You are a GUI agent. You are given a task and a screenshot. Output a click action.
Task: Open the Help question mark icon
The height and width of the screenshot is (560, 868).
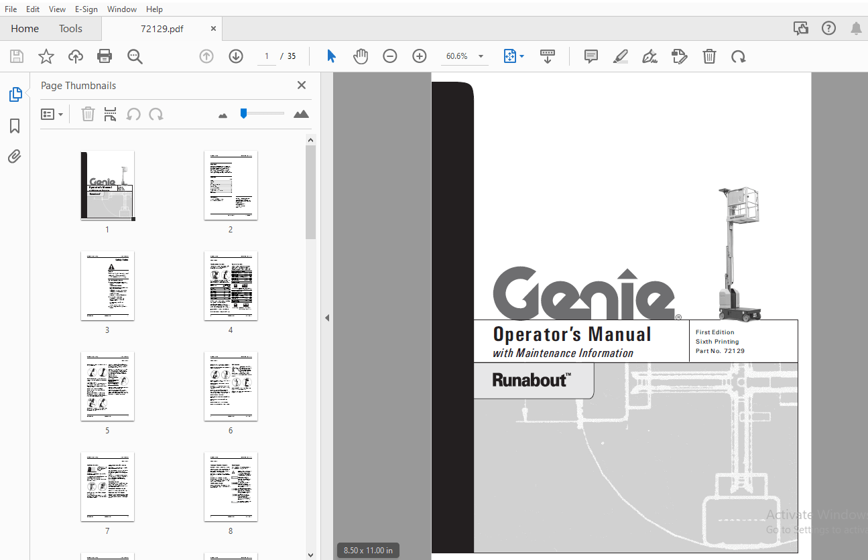click(x=829, y=28)
